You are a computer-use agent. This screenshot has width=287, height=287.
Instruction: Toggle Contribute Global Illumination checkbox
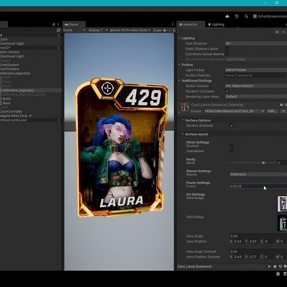pos(227,54)
